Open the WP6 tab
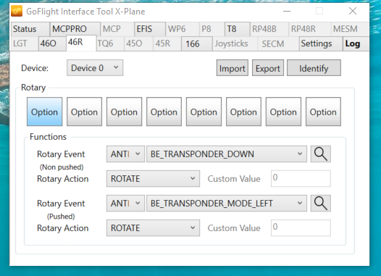The width and height of the screenshot is (381, 276). [x=183, y=29]
